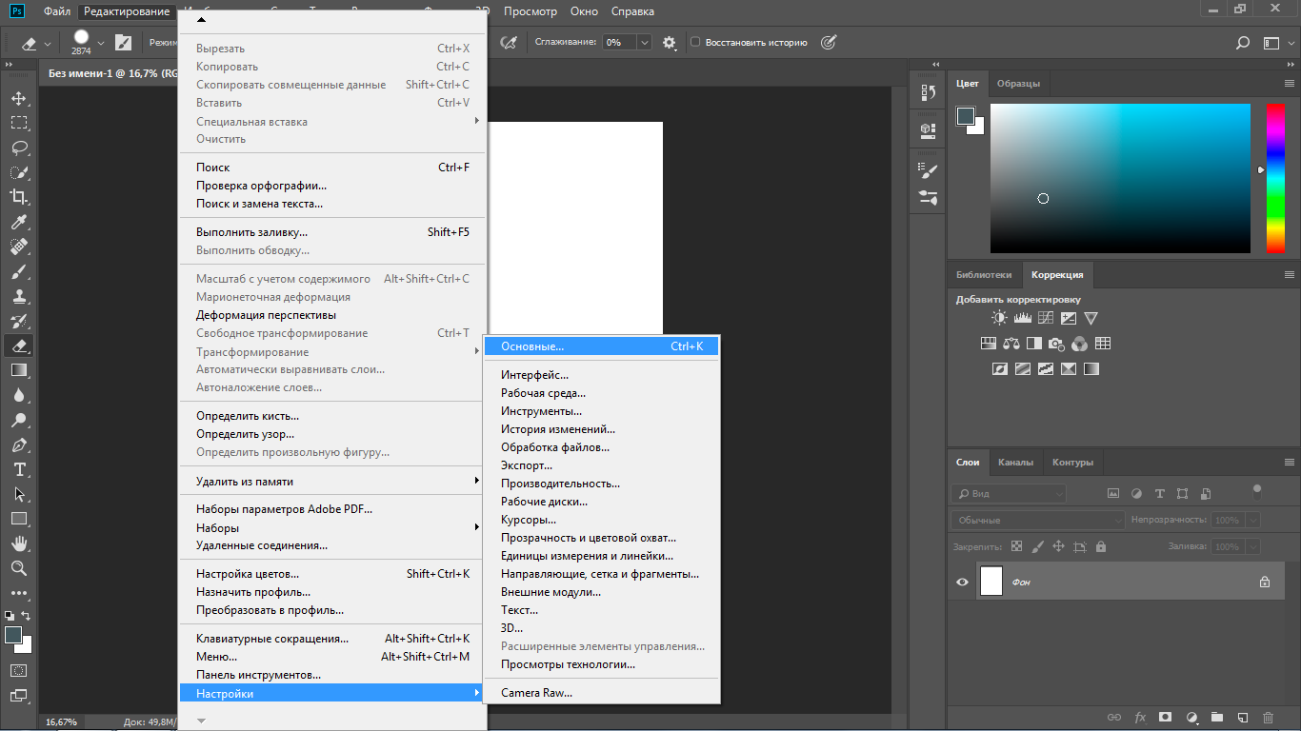Add Levels adjustment
The width and height of the screenshot is (1301, 731).
[1022, 318]
